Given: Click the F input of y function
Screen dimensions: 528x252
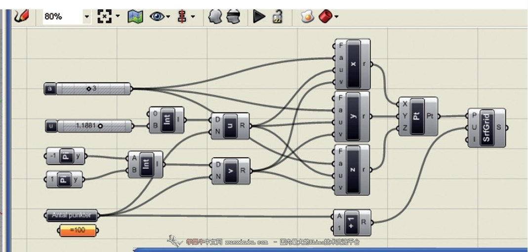Looking at the screenshot, I should coord(340,98).
